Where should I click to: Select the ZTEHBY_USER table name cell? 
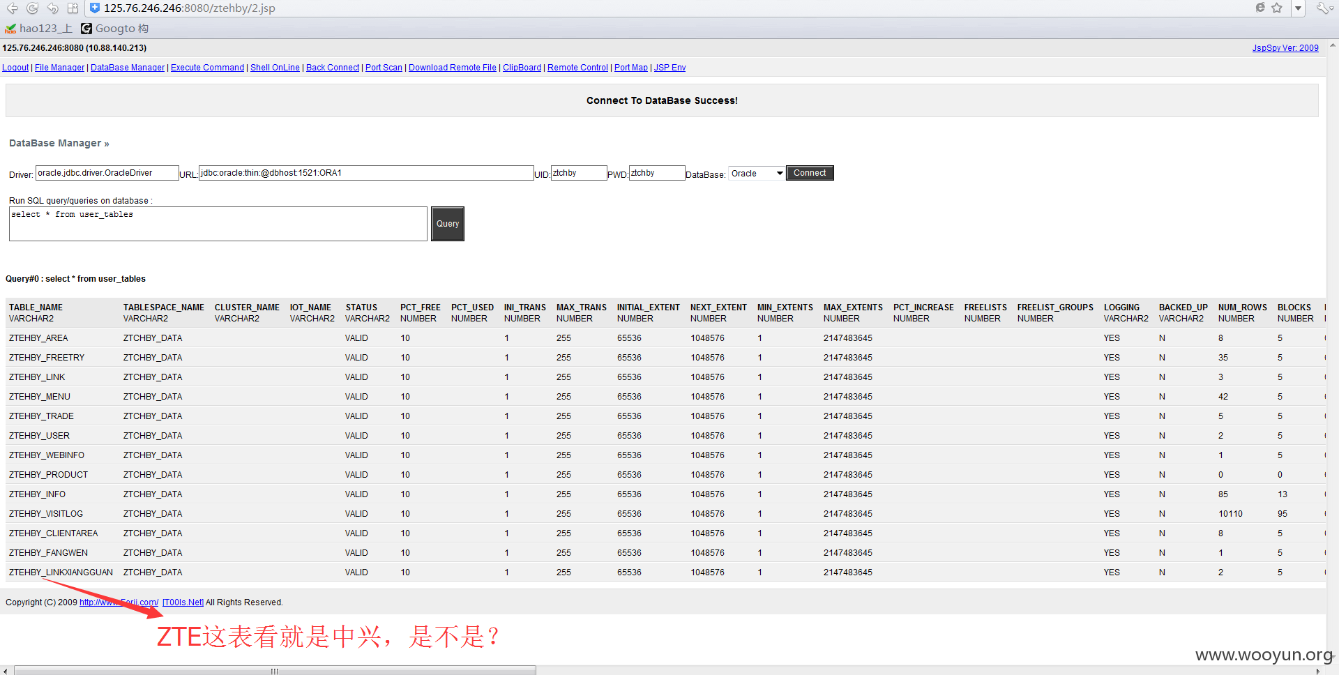[39, 436]
